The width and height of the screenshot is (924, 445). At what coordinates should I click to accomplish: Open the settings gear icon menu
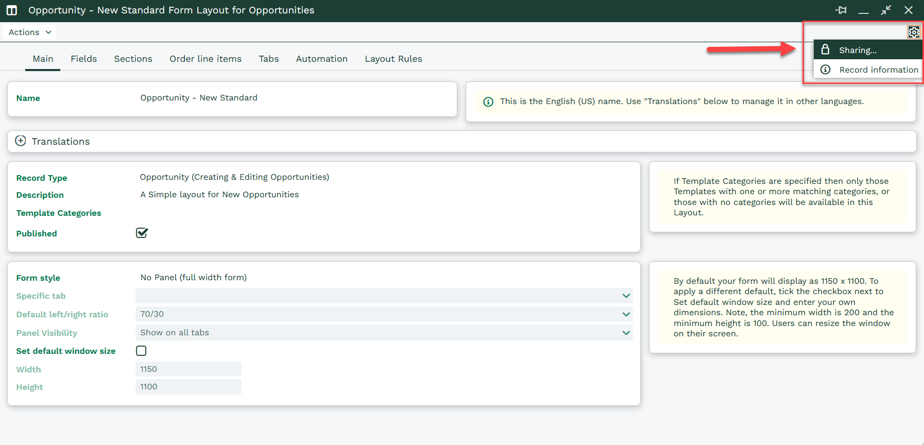[x=914, y=32]
